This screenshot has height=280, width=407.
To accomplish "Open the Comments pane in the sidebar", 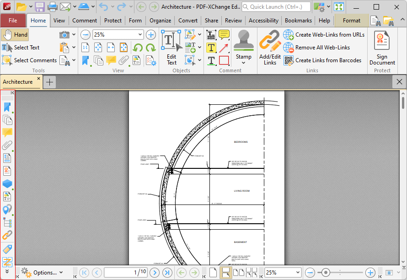I will [x=7, y=133].
